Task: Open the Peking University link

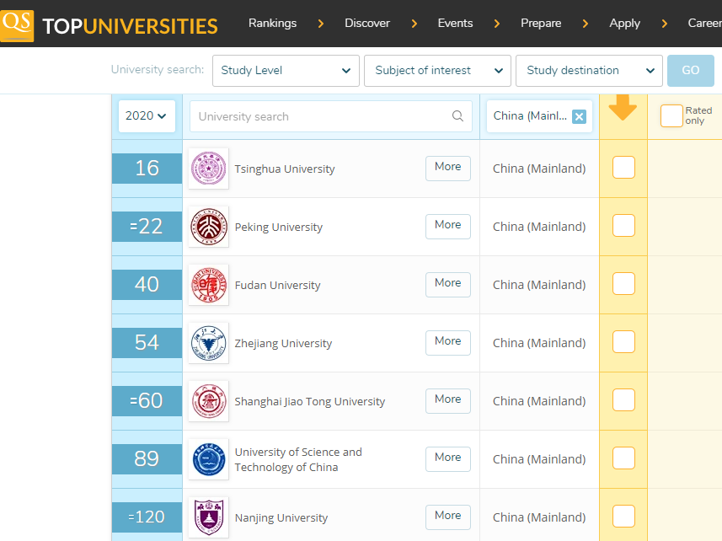Action: (x=279, y=227)
